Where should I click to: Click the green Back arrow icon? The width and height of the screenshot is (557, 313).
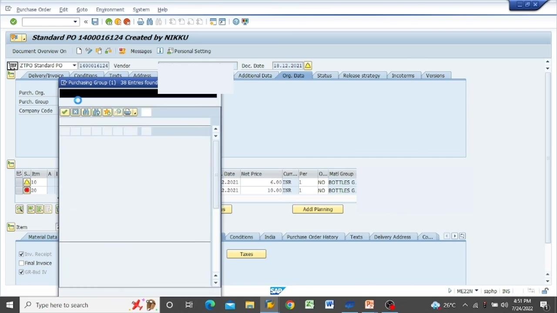coord(109,22)
